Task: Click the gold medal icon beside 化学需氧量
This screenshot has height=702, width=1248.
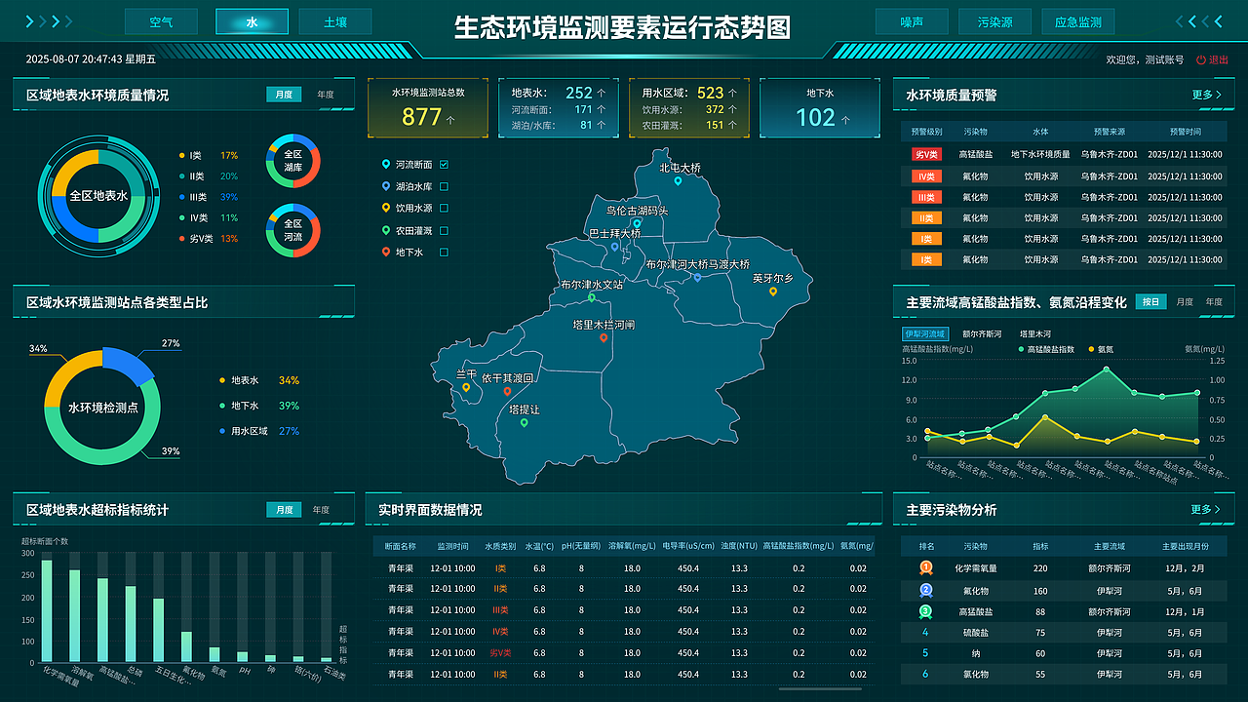Action: (x=926, y=566)
